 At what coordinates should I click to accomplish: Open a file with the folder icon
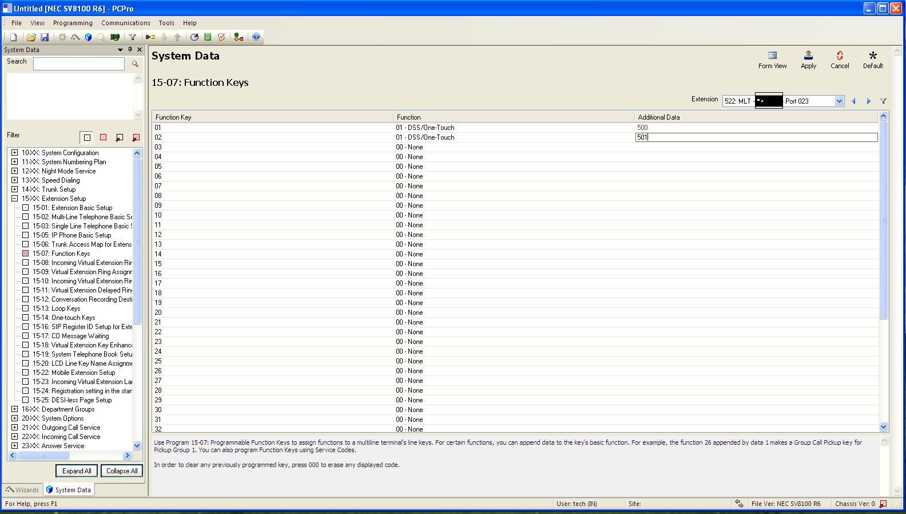click(31, 37)
